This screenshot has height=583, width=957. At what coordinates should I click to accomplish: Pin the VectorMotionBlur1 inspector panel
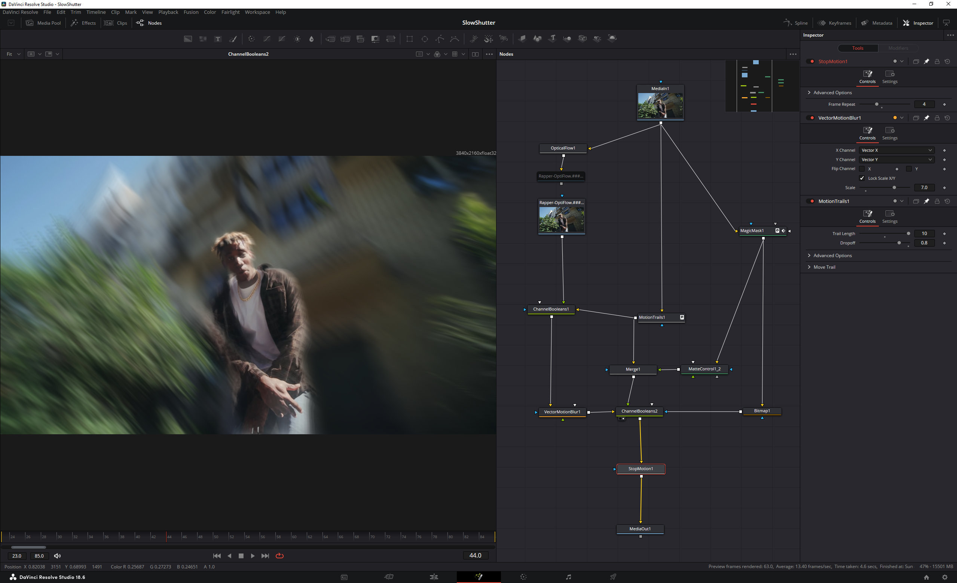(926, 118)
